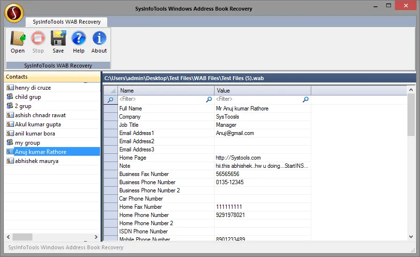The image size is (420, 257).
Task: Click the Stop recovery icon
Action: point(38,39)
